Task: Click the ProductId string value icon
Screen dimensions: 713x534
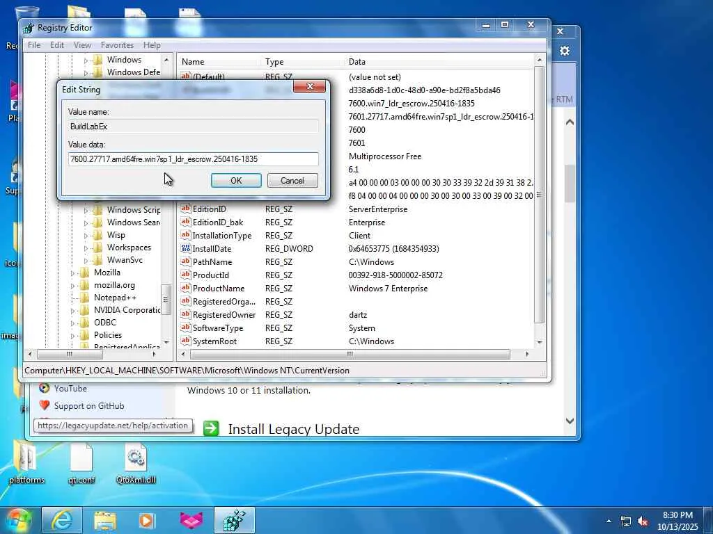Action: 185,275
